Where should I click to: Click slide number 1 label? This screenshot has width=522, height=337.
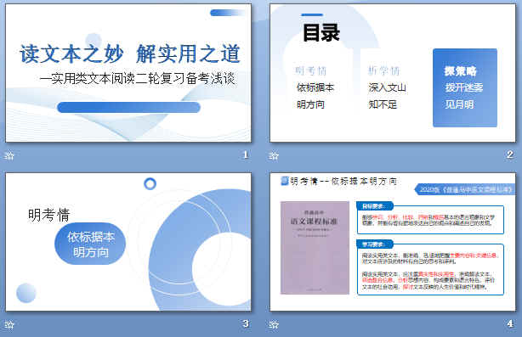[x=246, y=154]
